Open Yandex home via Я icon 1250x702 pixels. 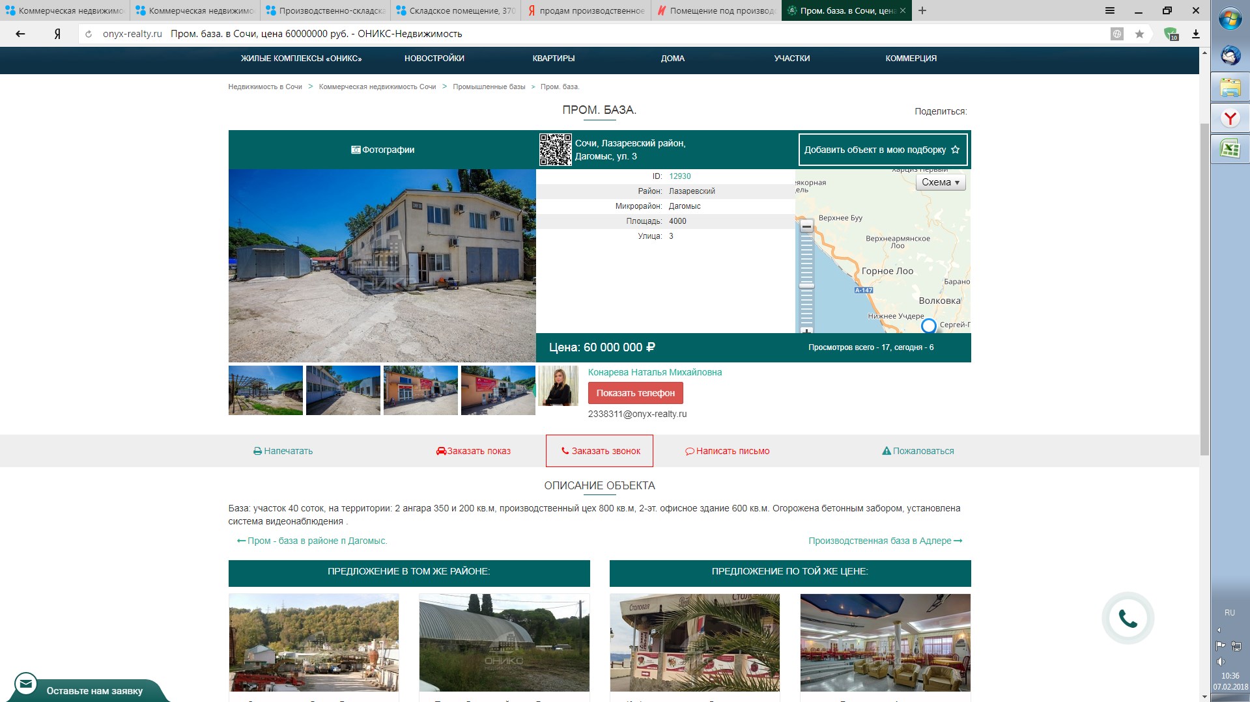57,34
